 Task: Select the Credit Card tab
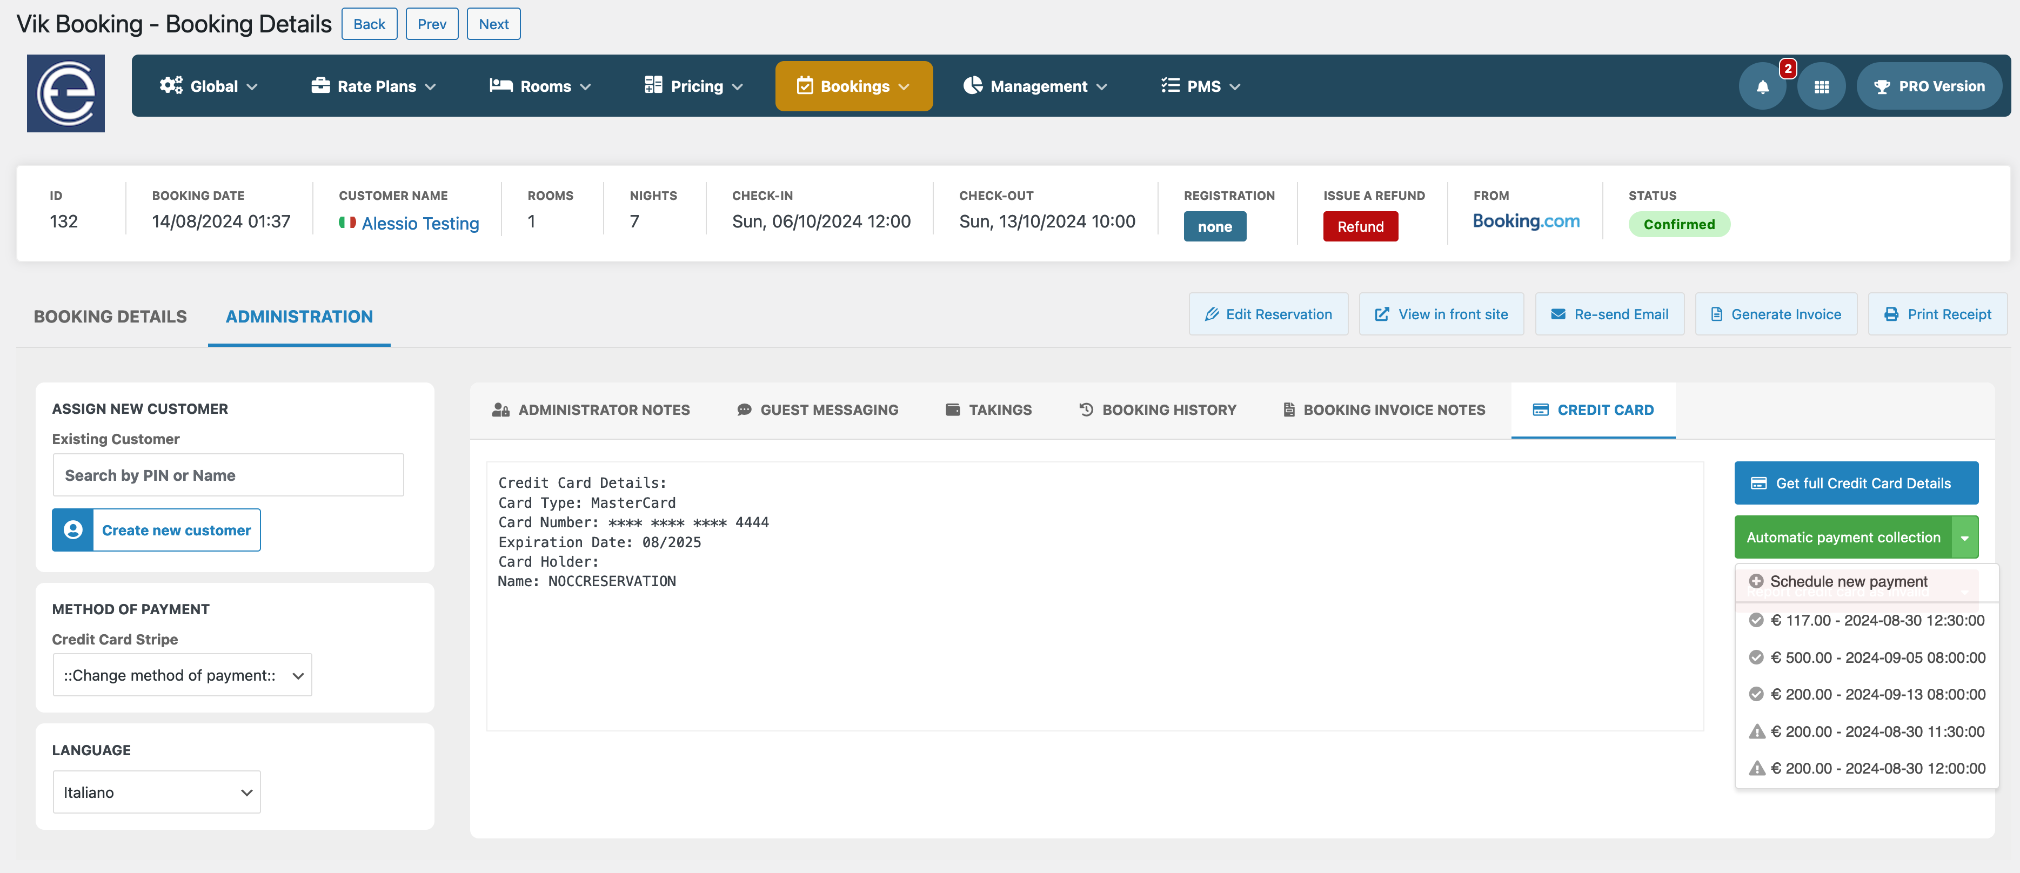coord(1593,410)
